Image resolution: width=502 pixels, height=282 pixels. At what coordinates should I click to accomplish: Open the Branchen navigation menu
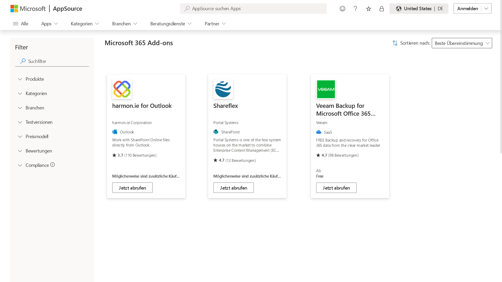[125, 24]
